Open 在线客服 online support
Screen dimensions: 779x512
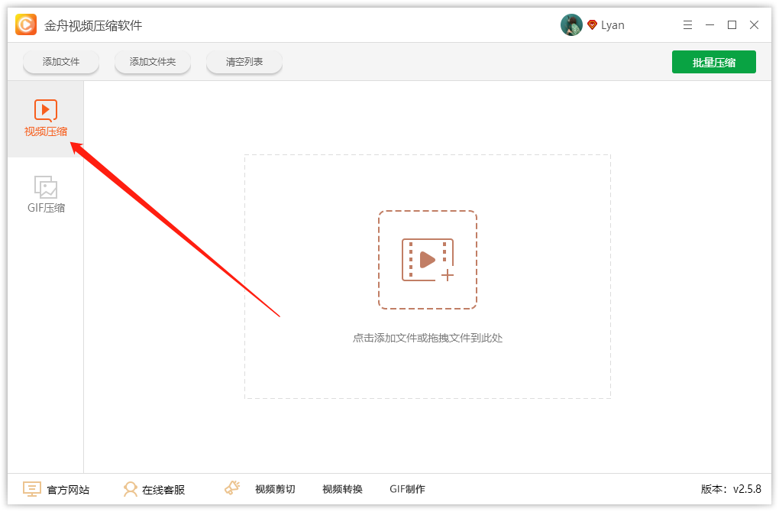pos(163,490)
